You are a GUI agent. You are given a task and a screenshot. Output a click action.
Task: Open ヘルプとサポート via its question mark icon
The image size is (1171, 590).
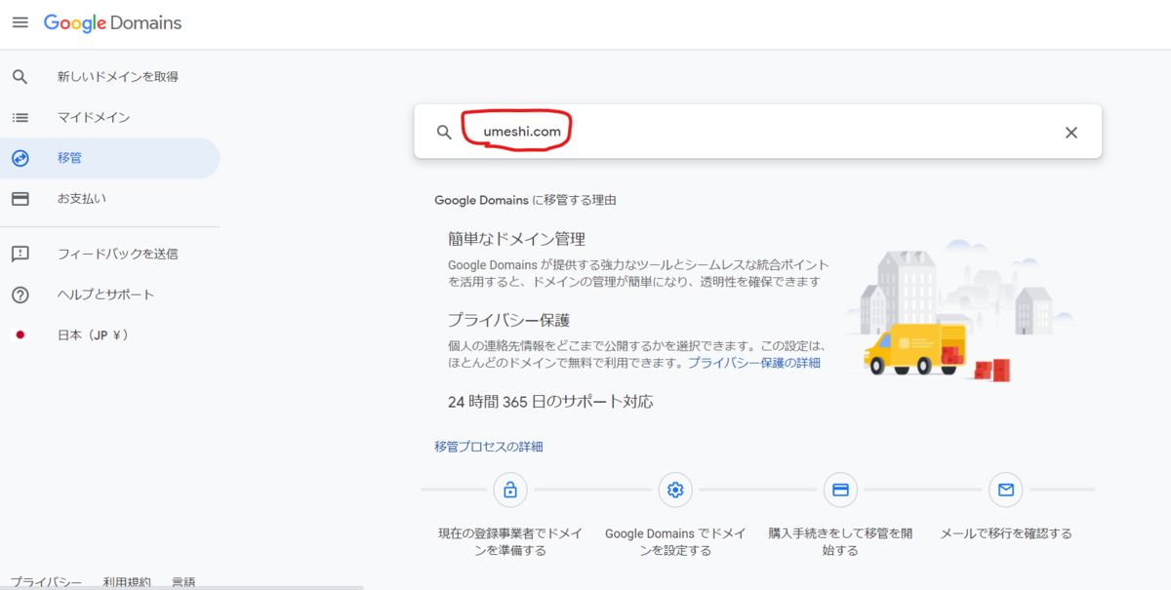pos(20,294)
